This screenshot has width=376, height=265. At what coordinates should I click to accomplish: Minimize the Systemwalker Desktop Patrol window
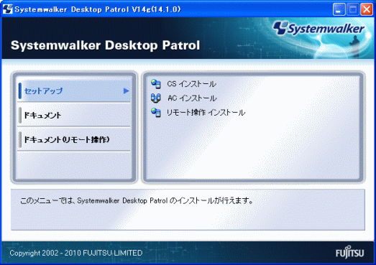tap(339, 9)
